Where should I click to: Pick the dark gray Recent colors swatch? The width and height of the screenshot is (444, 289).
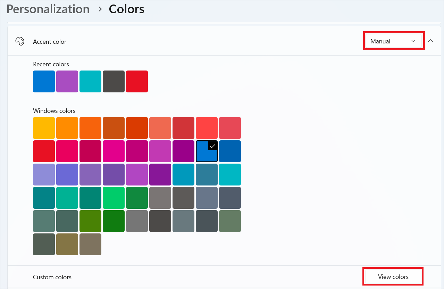pos(114,81)
